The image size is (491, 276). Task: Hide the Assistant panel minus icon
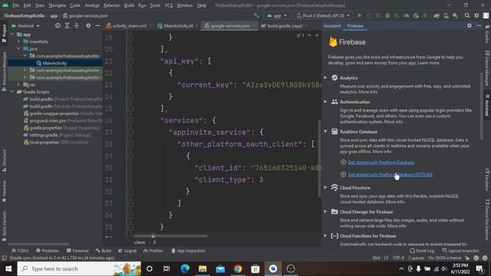479,25
